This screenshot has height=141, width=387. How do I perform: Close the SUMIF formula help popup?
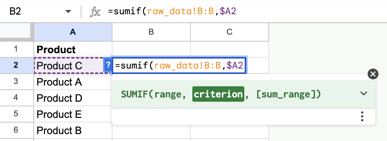pos(373,74)
